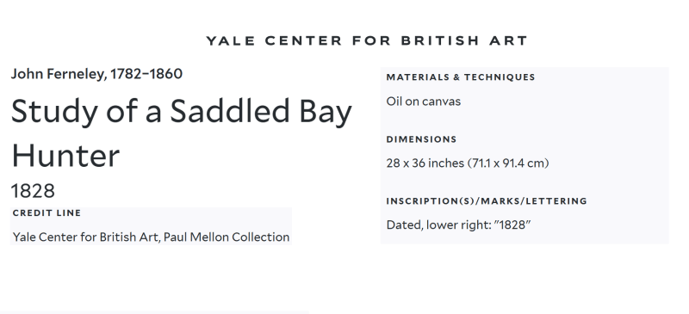This screenshot has height=314, width=689.
Task: Click the Credit Line heading
Action: tap(47, 213)
